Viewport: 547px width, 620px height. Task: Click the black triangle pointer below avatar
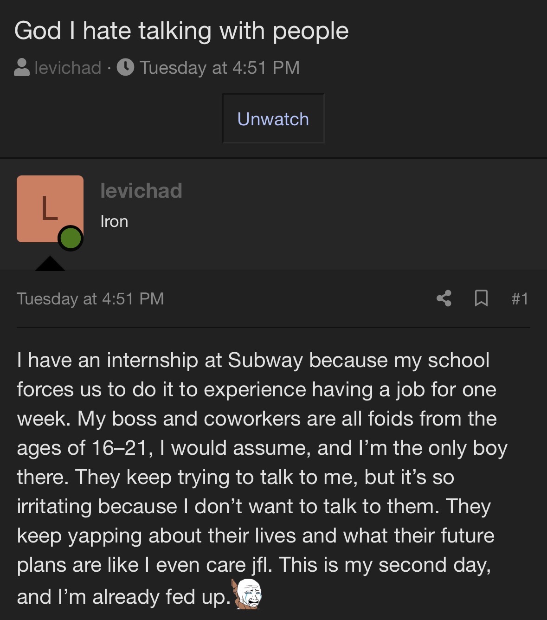click(x=50, y=264)
